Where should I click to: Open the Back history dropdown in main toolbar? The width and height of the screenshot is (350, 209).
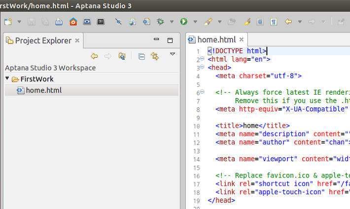300,22
